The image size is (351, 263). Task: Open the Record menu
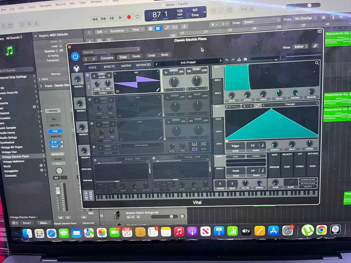coord(60,4)
